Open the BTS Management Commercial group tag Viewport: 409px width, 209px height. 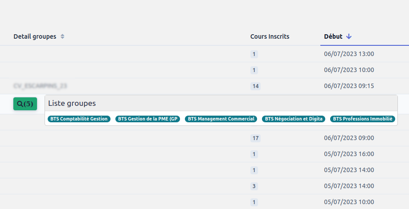[221, 119]
